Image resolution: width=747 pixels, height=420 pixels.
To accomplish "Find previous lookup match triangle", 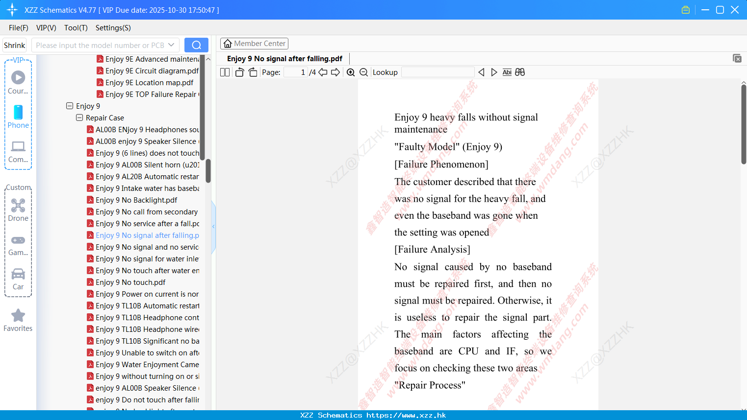I will (x=481, y=72).
